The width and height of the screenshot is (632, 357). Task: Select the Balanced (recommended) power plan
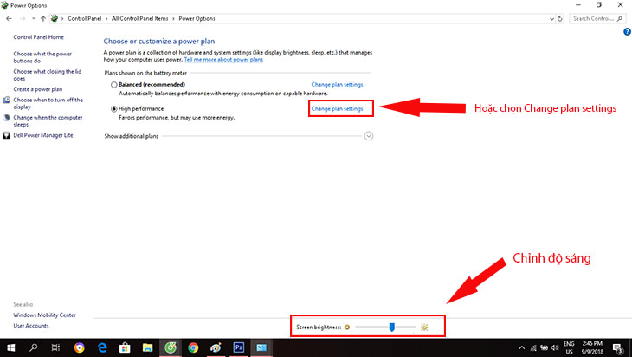click(x=114, y=85)
